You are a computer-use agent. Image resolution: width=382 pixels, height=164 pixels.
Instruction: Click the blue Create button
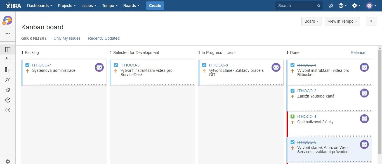pos(155,6)
